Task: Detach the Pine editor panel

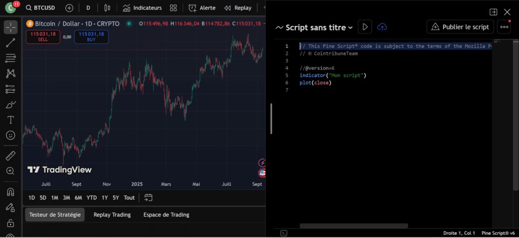Action: pos(493,12)
